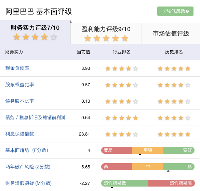Image resolution: width=200 pixels, height=191 pixels.
Task: Click the 长线低风险 green button
Action: (x=175, y=11)
